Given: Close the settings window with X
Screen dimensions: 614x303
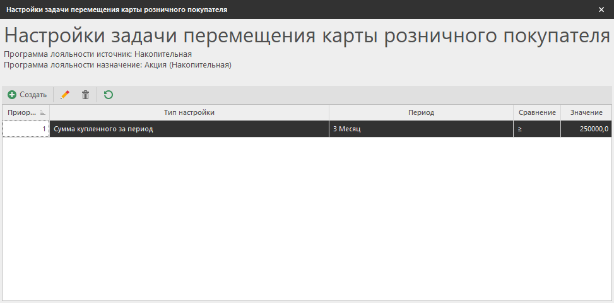Looking at the screenshot, I should (601, 9).
